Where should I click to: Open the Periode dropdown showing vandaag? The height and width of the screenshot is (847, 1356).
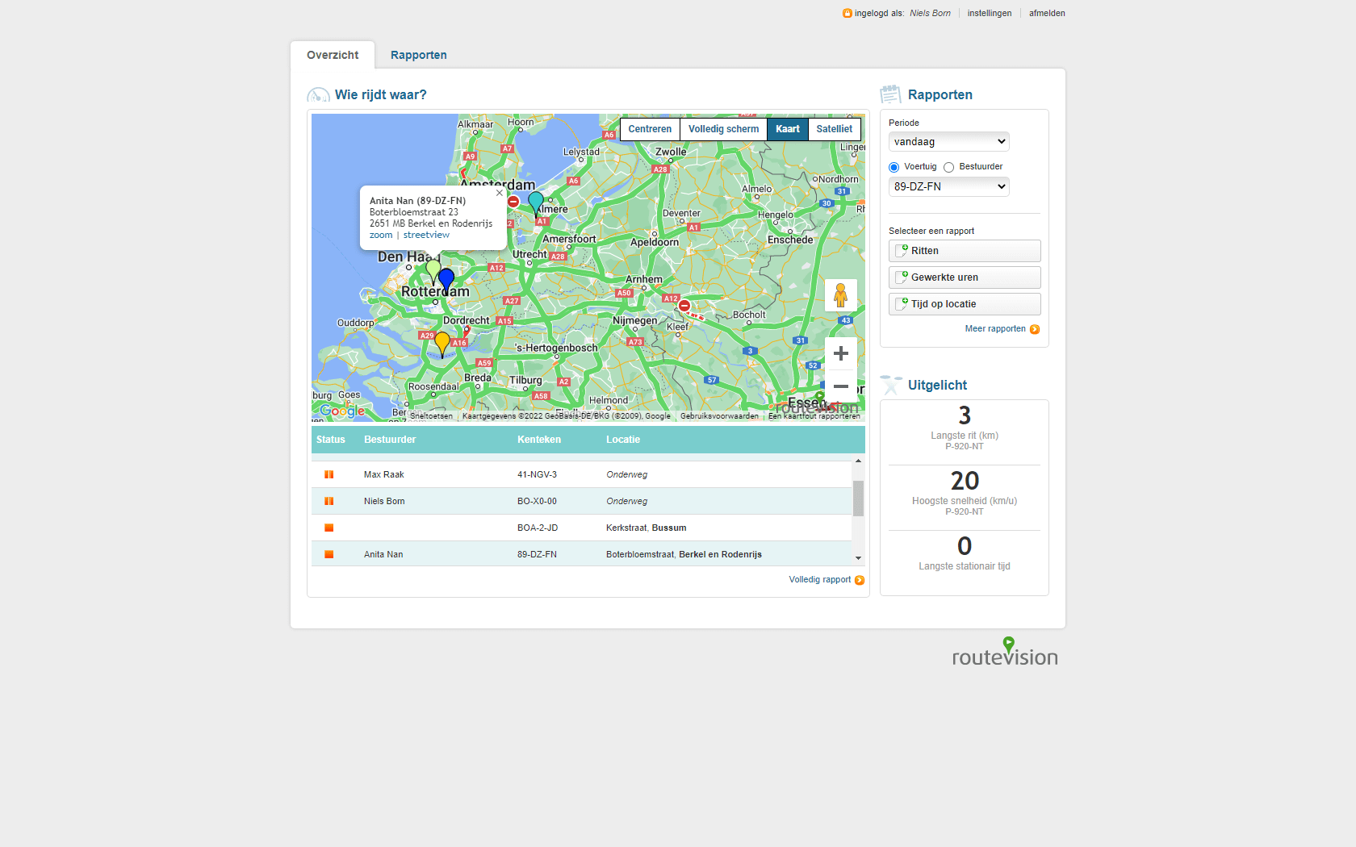point(948,142)
